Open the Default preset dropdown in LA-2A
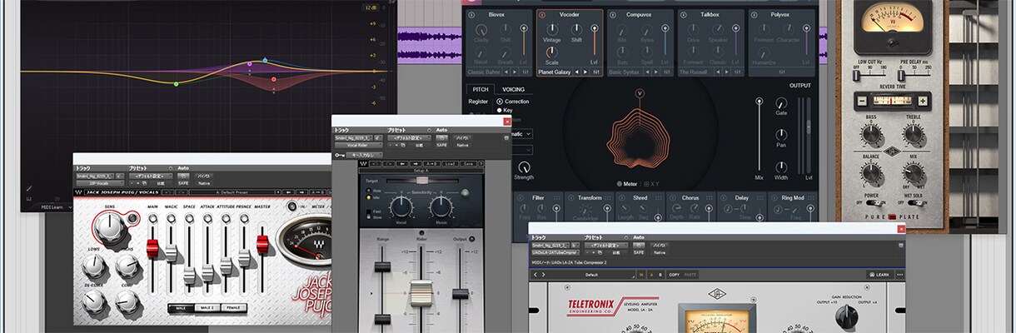This screenshot has width=1016, height=333. (x=592, y=274)
